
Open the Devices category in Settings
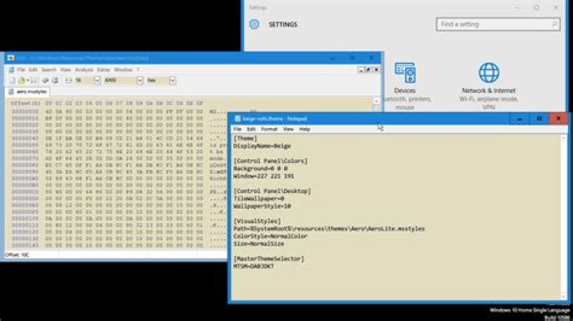click(405, 86)
